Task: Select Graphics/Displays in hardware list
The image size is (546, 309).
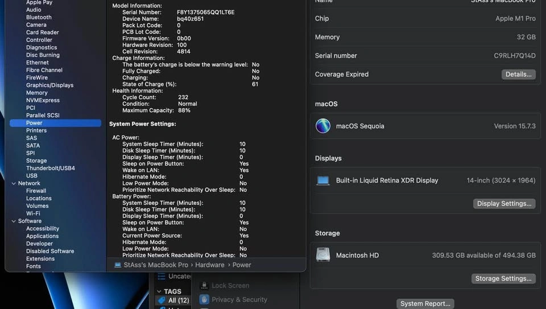Action: point(49,85)
